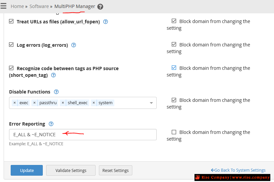This screenshot has height=182, width=274.
Task: Click the Example: E_ALL & ~E_NOTICE hint
Action: pos(36,144)
